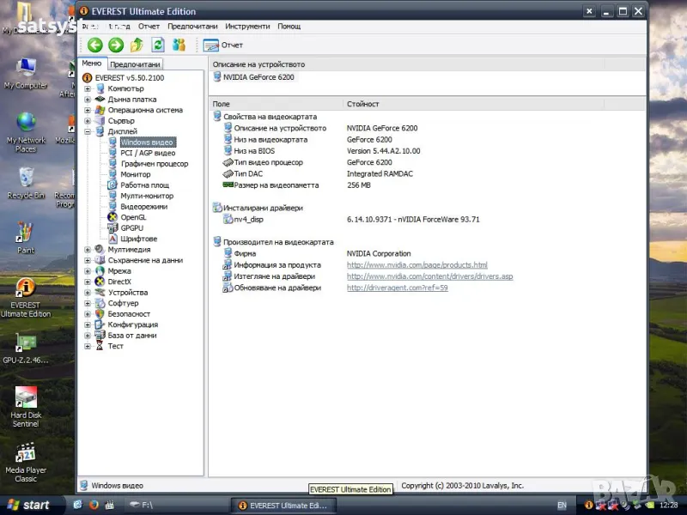
Task: Open GPGPU under the Display branch
Action: coord(131,228)
